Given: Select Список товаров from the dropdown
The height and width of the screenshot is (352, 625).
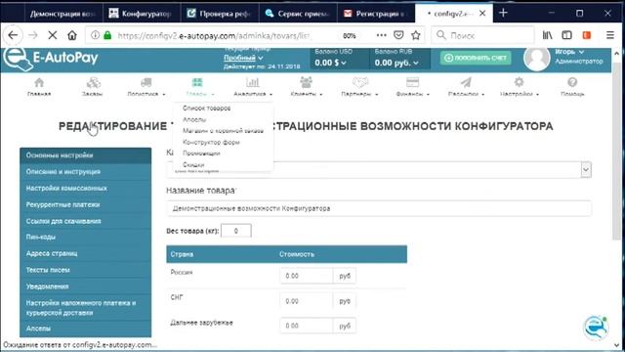Looking at the screenshot, I should tap(206, 109).
